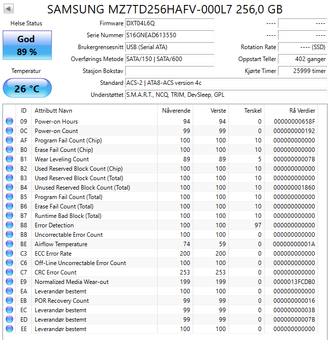
Task: Click the Rå Verdier column header
Action: [x=302, y=111]
